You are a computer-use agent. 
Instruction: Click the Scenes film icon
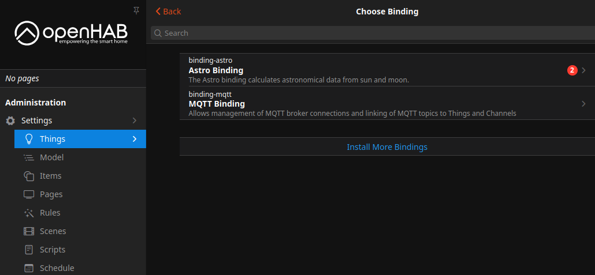point(28,231)
